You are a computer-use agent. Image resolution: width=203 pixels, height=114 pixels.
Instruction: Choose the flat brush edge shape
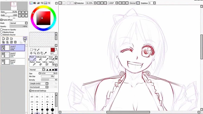click(56, 70)
